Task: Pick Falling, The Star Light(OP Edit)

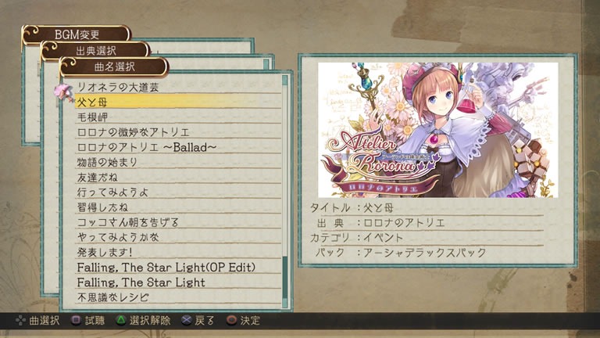Action: pyautogui.click(x=178, y=267)
